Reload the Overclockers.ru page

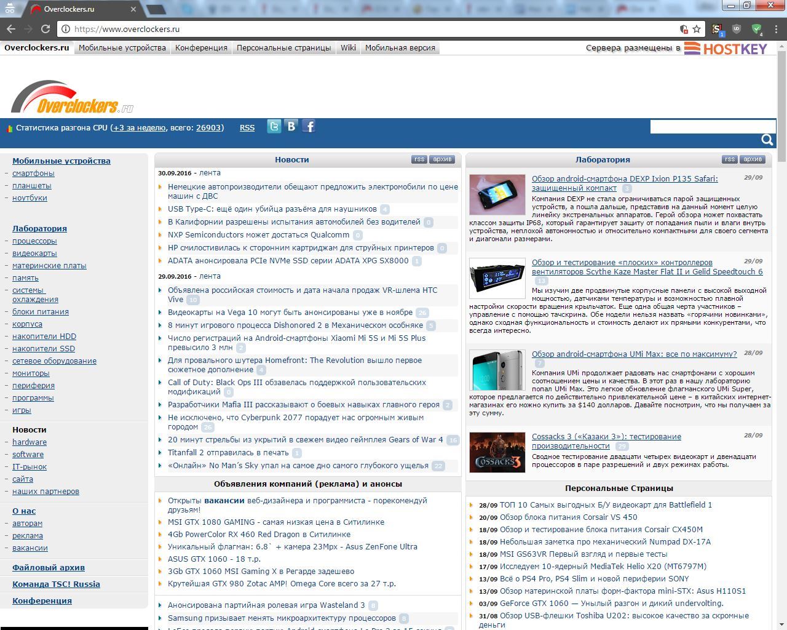point(45,29)
